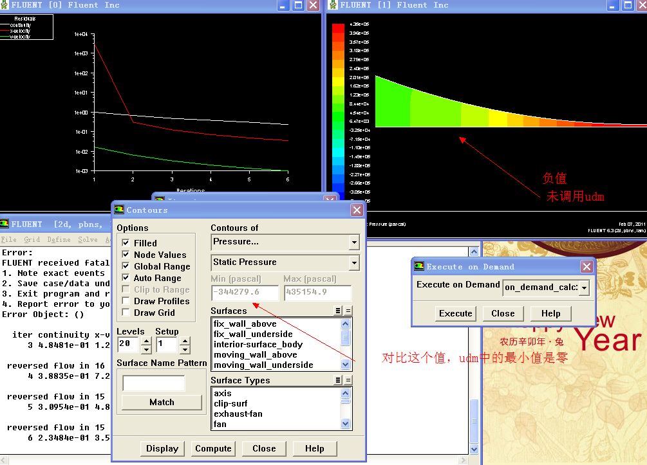Open the Define menu in FLUENT console
Screen dimensions: 647x465
(x=59, y=239)
